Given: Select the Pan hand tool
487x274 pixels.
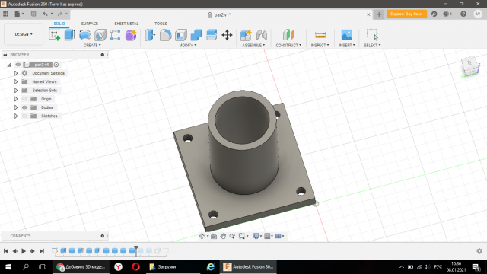Looking at the screenshot, I should [x=223, y=236].
